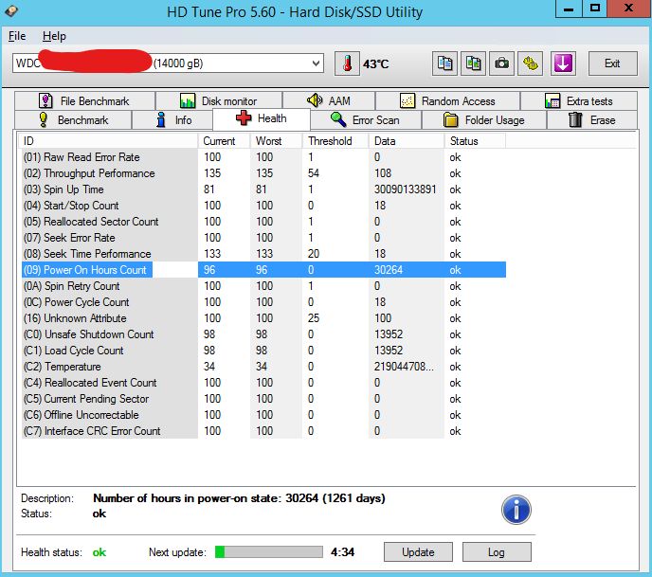Maximize the HD Tune Pro window
This screenshot has width=652, height=577.
[x=595, y=9]
